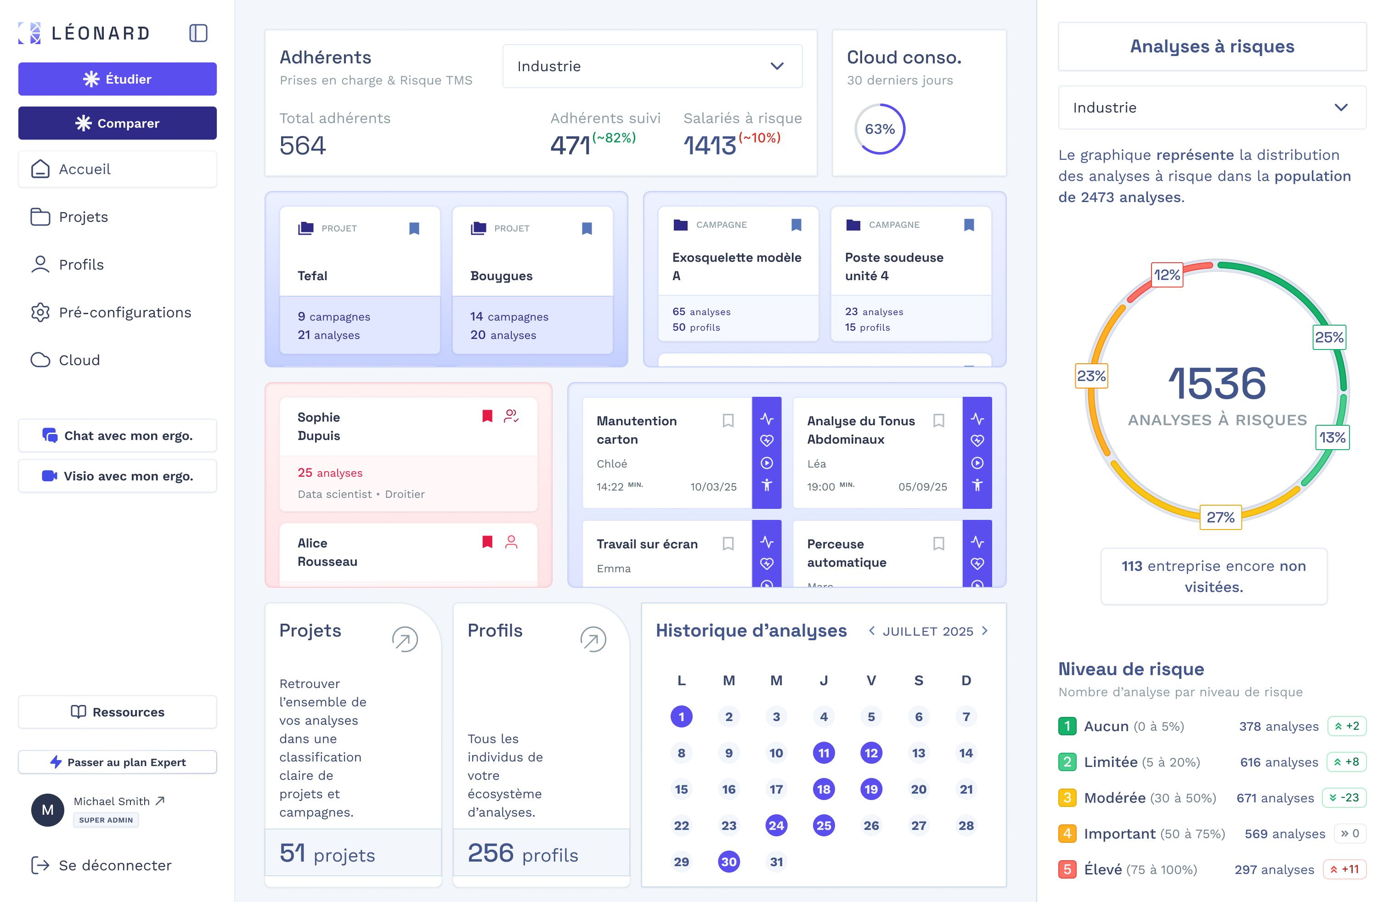This screenshot has height=902, width=1389.
Task: Open the Adhérents Industrie dropdown
Action: 652,66
